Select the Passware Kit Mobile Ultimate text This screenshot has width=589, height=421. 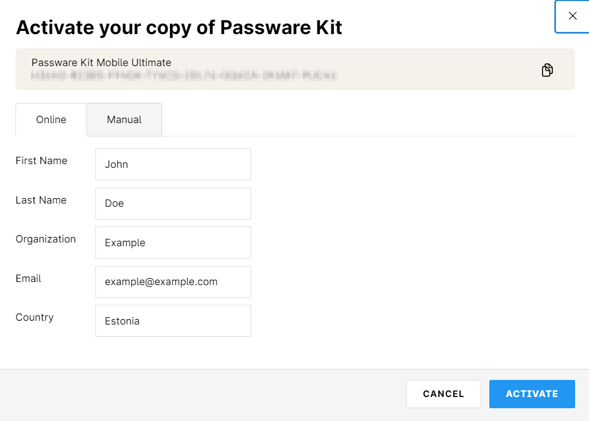click(101, 62)
